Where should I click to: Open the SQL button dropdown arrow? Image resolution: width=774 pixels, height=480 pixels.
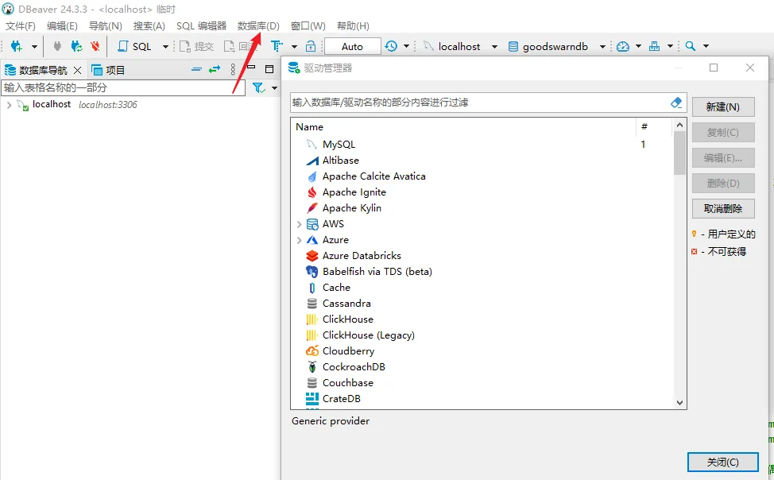165,47
